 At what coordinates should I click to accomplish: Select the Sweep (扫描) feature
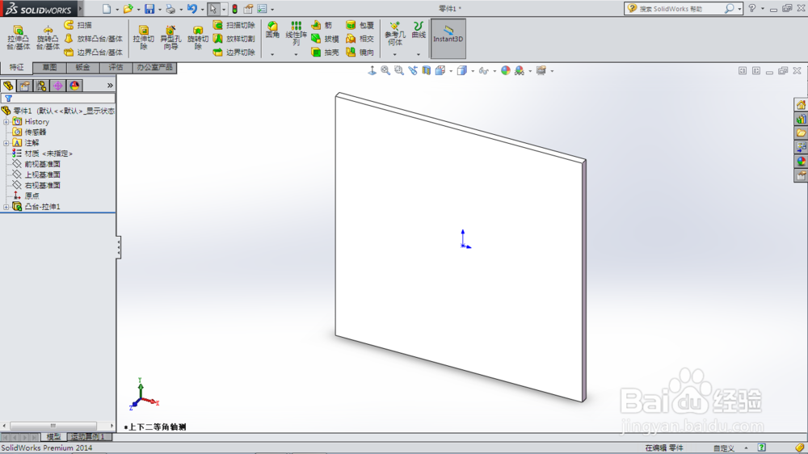(78, 25)
